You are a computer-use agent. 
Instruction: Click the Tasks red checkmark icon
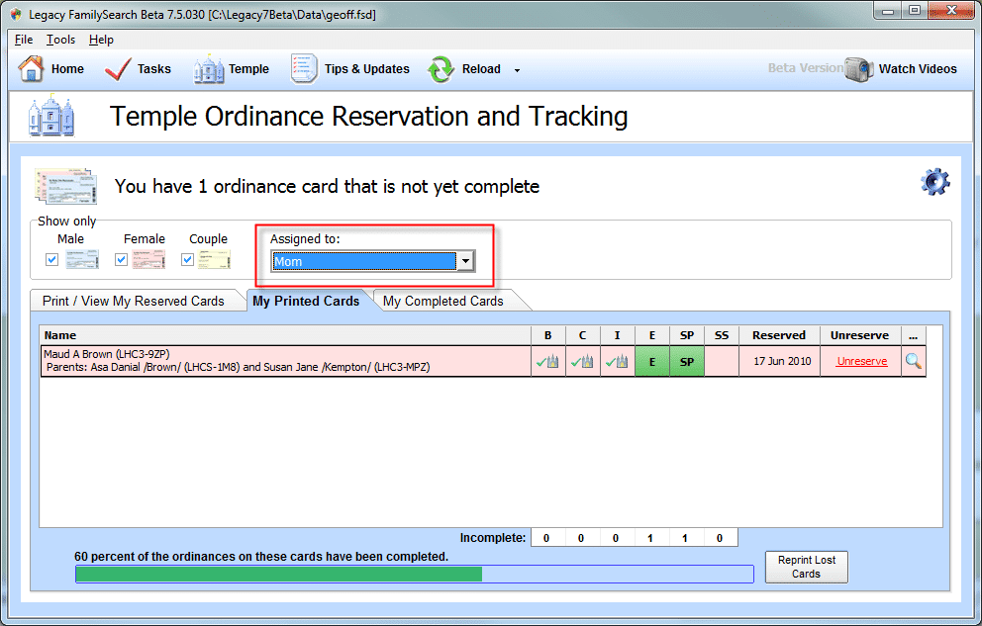118,69
